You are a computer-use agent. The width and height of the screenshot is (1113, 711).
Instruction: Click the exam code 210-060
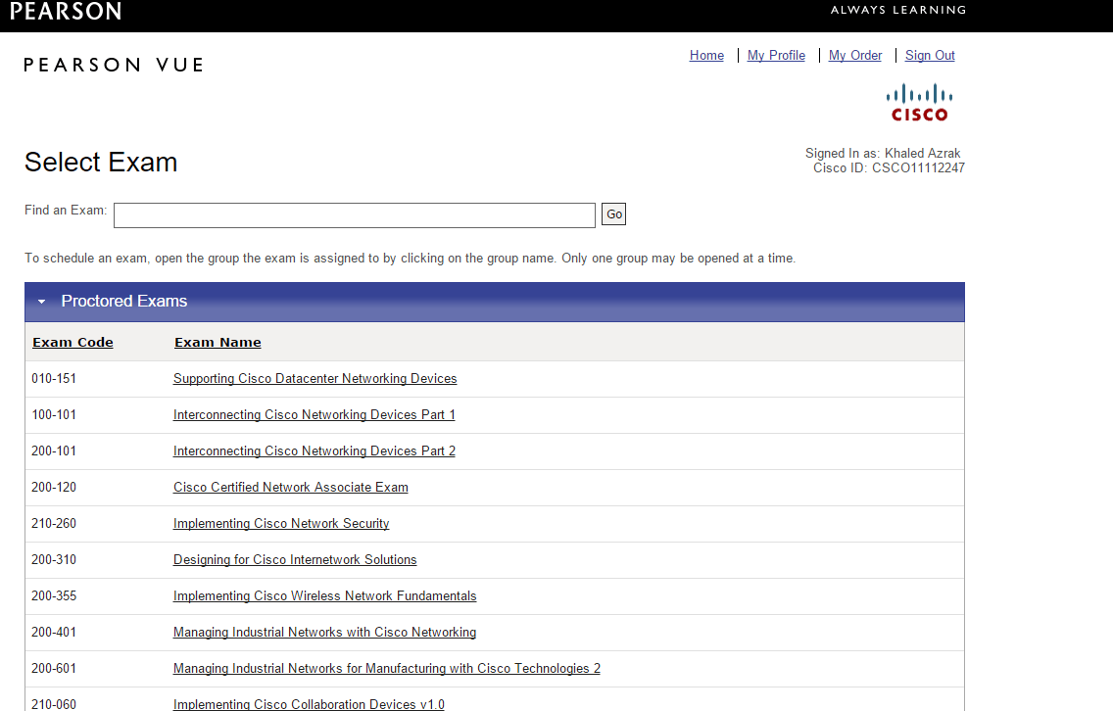[x=53, y=704]
